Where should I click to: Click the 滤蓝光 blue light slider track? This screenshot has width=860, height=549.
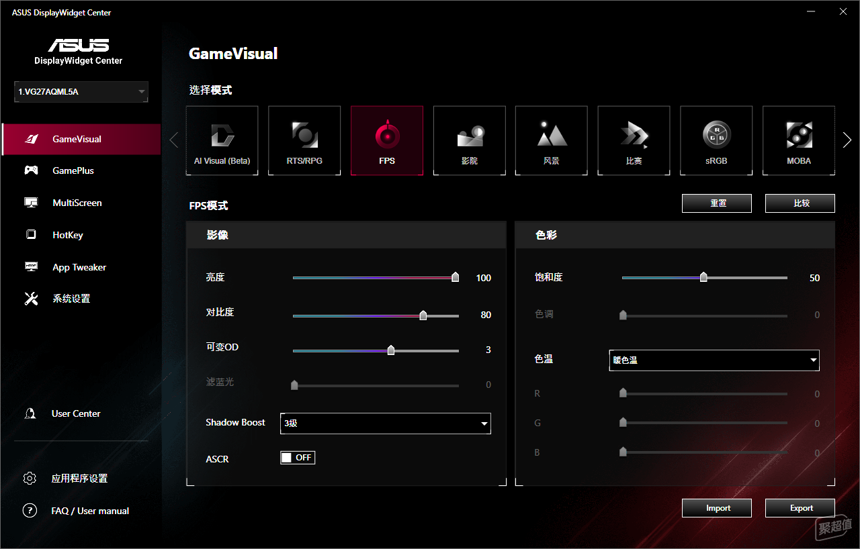376,385
